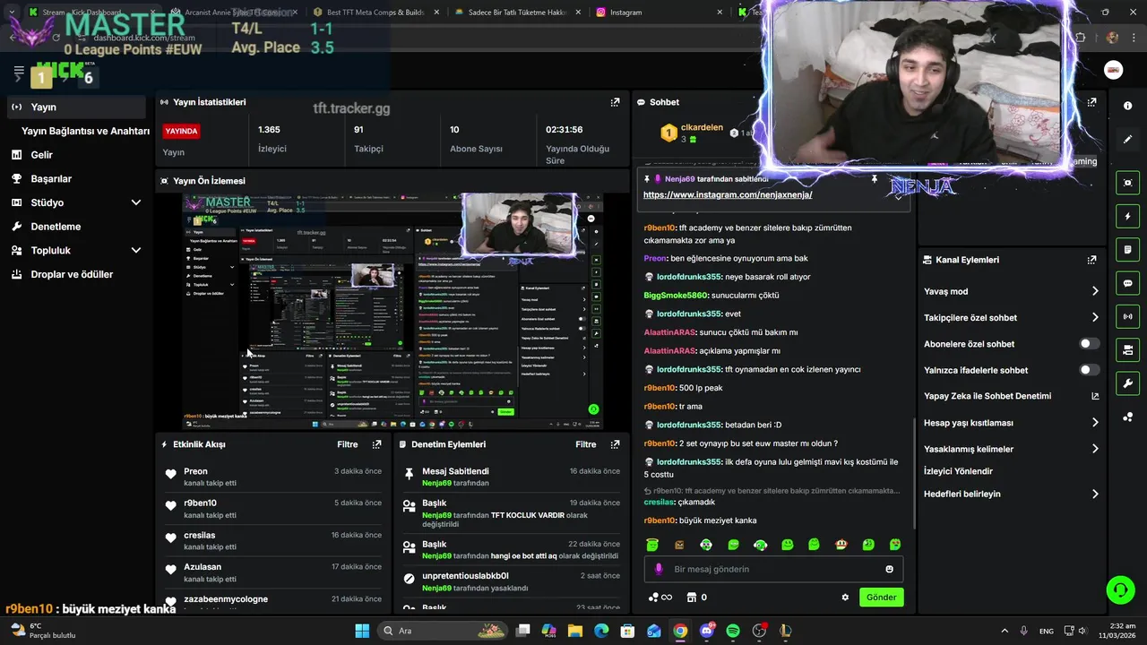Expand Yasaklanmış kelimeler settings
Image resolution: width=1147 pixels, height=645 pixels.
click(1095, 449)
